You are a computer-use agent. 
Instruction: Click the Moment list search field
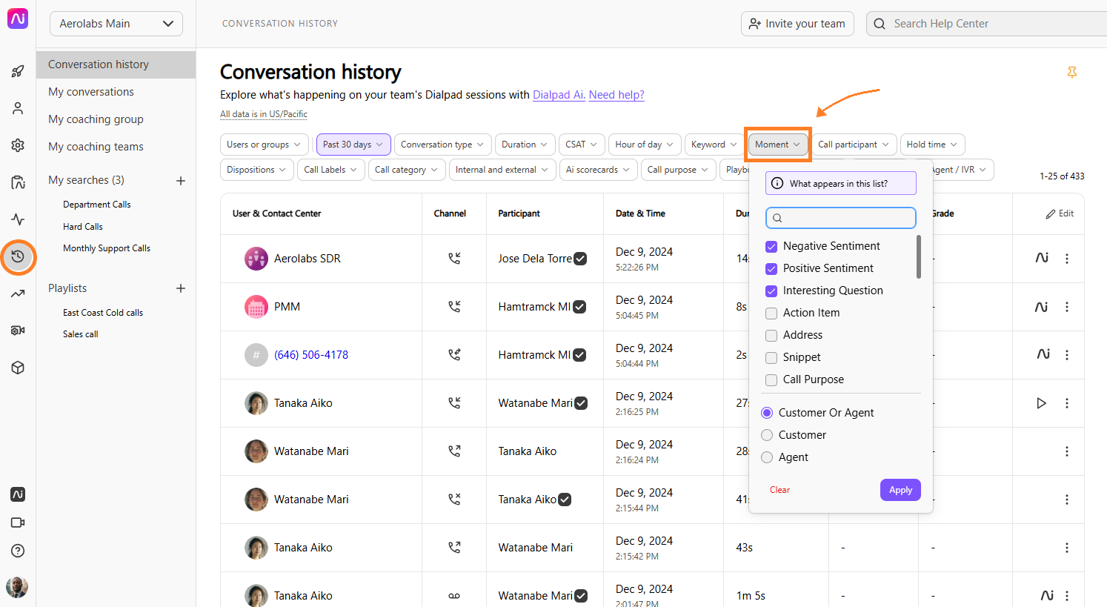(841, 218)
